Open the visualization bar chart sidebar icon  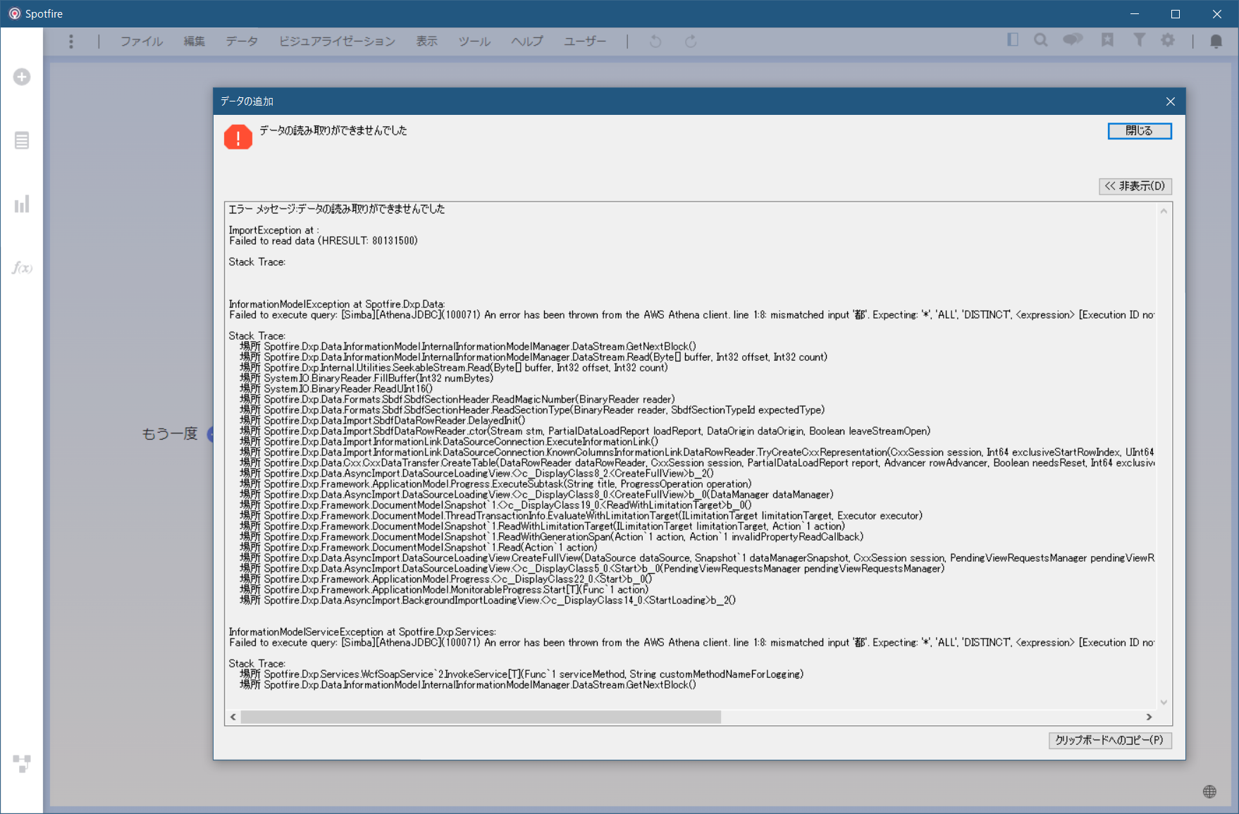pyautogui.click(x=22, y=204)
